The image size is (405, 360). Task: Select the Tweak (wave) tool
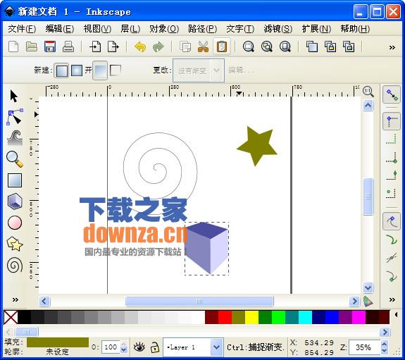click(15, 137)
